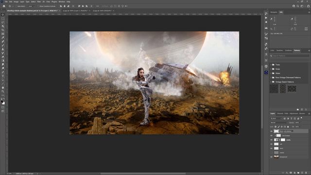The image size is (311, 175).
Task: Open the Opacity dropdown arrow
Action: click(x=301, y=122)
